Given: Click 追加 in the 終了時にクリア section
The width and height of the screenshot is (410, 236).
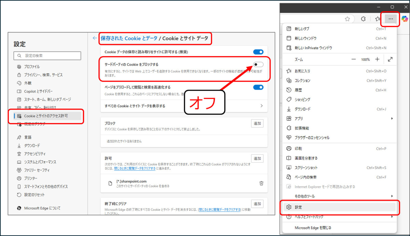Looking at the screenshot, I should 257,204.
